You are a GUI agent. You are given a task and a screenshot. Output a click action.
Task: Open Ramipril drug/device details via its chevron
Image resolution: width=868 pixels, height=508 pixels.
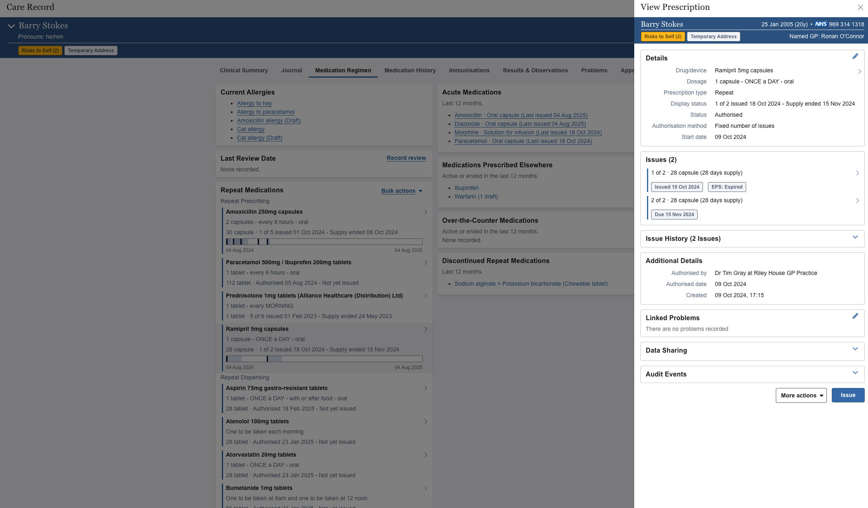pyautogui.click(x=859, y=71)
